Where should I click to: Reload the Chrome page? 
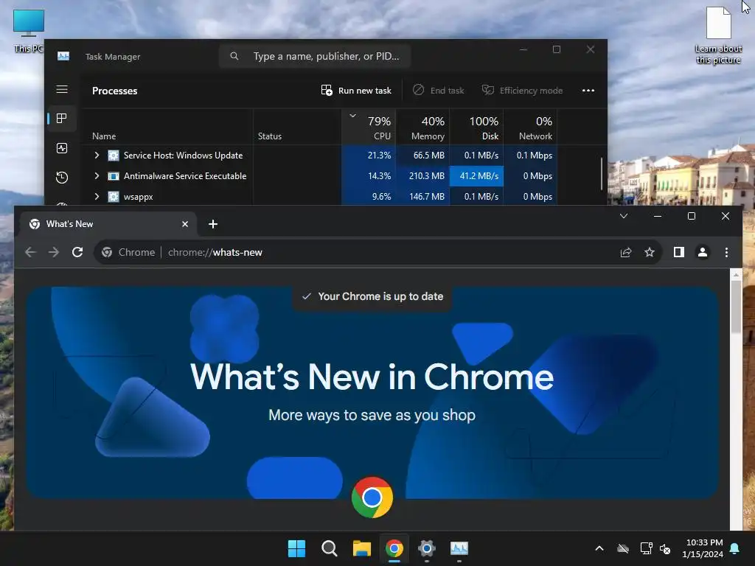(x=77, y=252)
